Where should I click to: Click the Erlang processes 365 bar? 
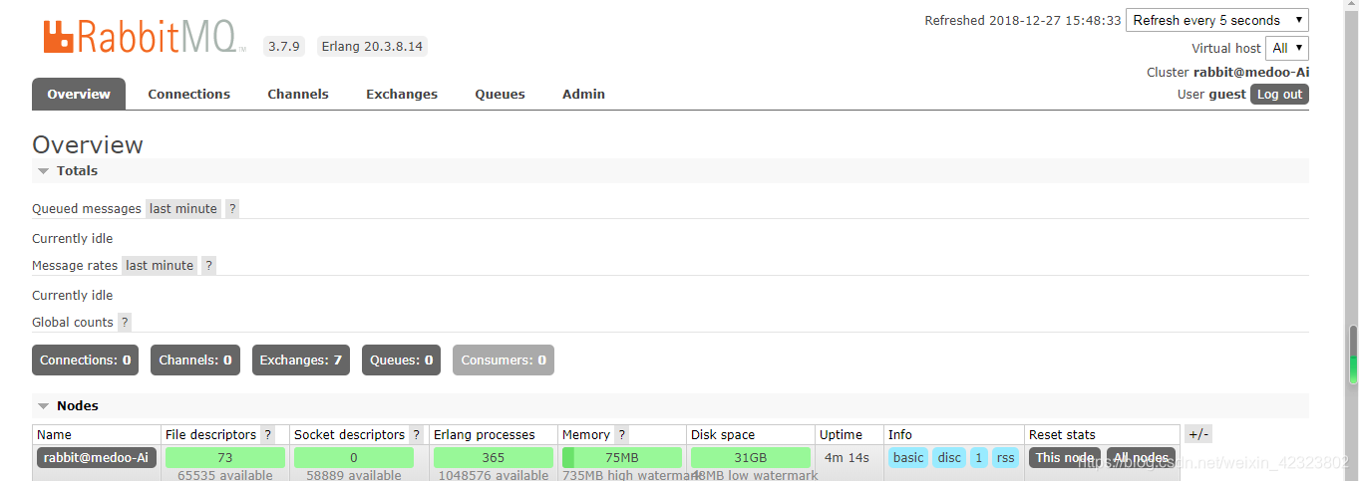pos(494,457)
